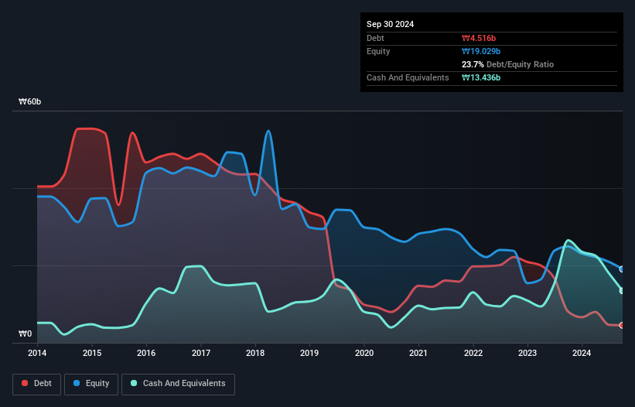Click the 2014 x-axis label
Screen dimensions: 635x407
pos(37,353)
